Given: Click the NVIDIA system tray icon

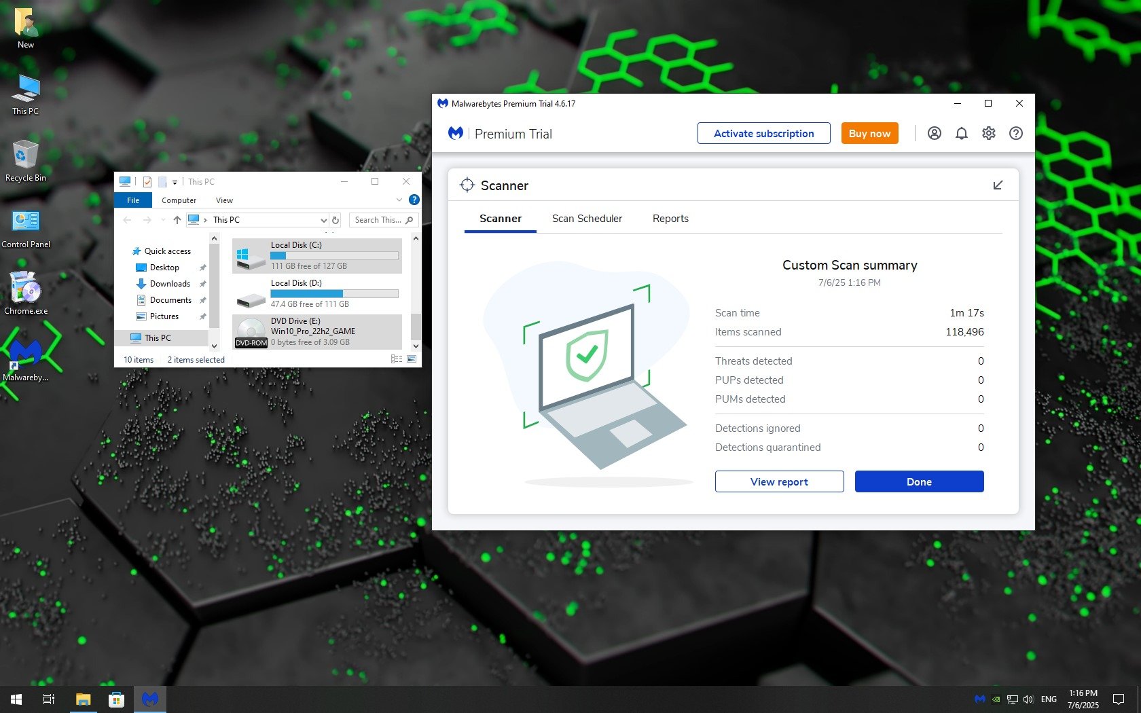Looking at the screenshot, I should click(996, 699).
